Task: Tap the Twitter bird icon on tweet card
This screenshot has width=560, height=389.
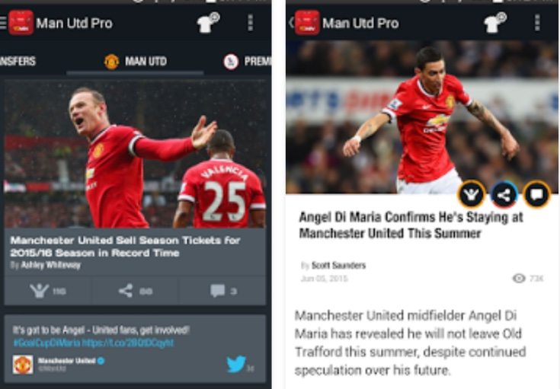Action: point(236,364)
